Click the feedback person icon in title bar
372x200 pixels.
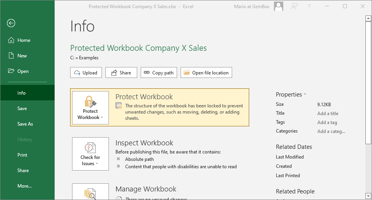coord(294,7)
